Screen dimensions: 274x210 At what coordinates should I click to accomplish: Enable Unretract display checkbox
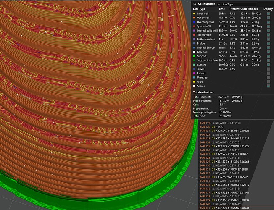[x=269, y=78]
